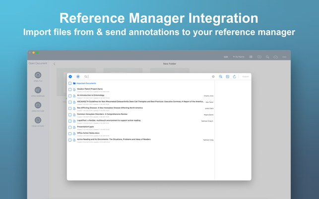Select 'Active Reading and Its Discontents' title

(114, 139)
